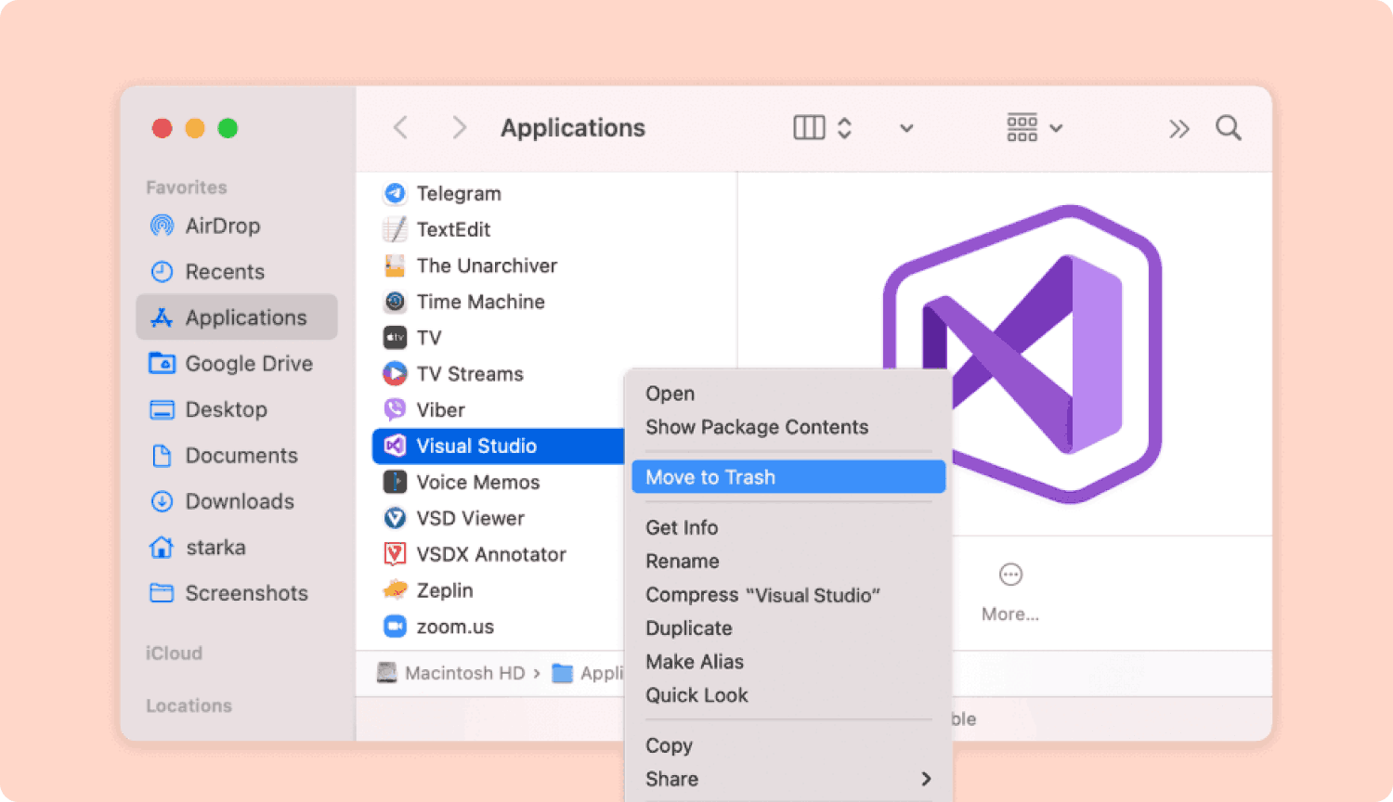The height and width of the screenshot is (802, 1393).
Task: Choose Compress "Visual Studio"
Action: point(788,595)
